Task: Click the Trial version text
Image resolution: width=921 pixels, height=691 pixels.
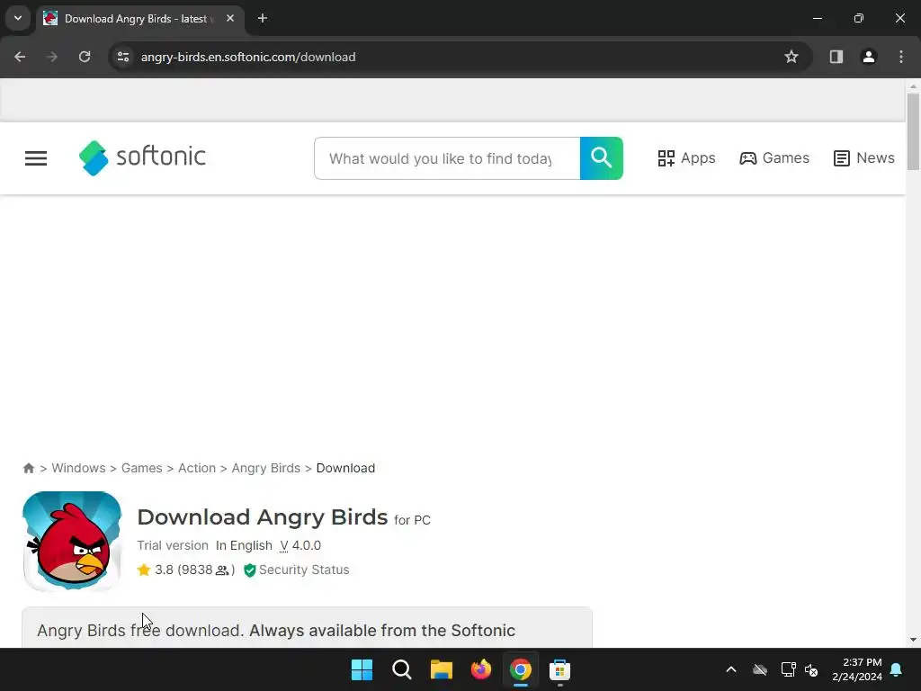Action: (x=173, y=545)
